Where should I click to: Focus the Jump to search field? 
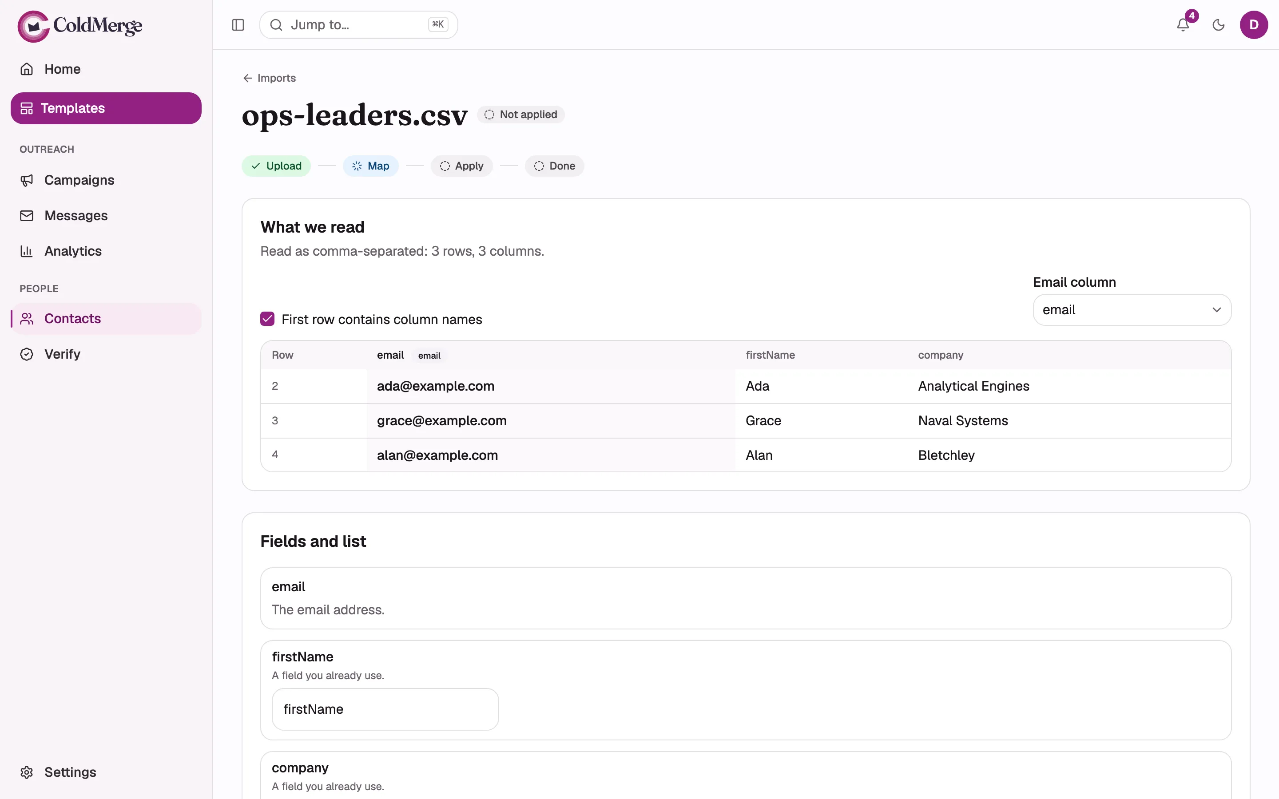coord(358,25)
